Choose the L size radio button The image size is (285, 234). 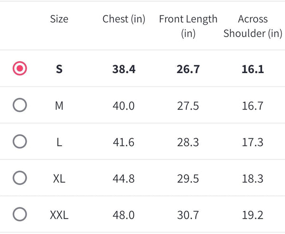[x=19, y=141]
